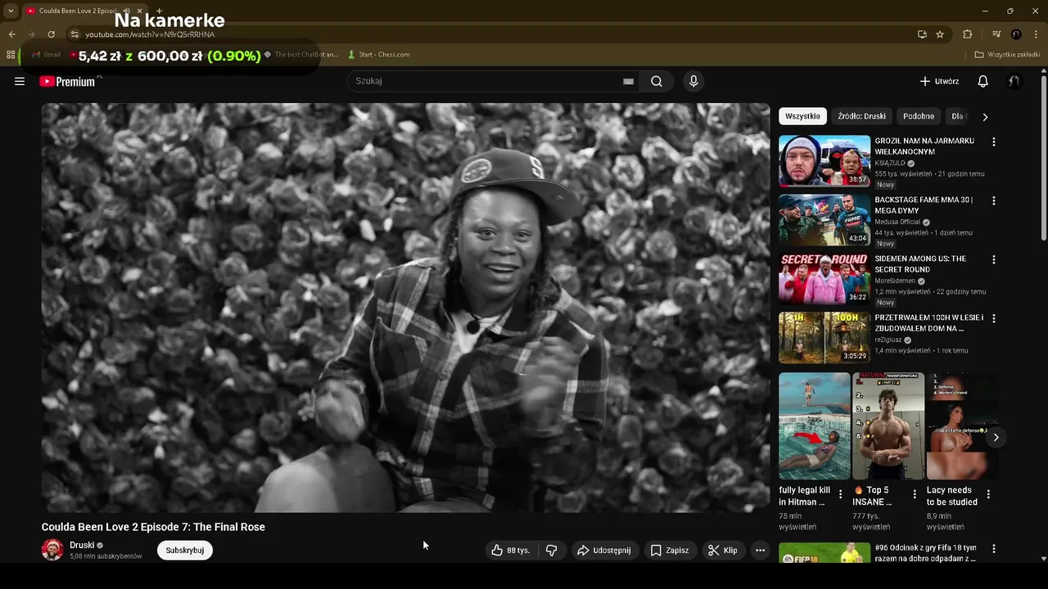The width and height of the screenshot is (1048, 589).
Task: Open options for fully legal kill short
Action: point(840,494)
